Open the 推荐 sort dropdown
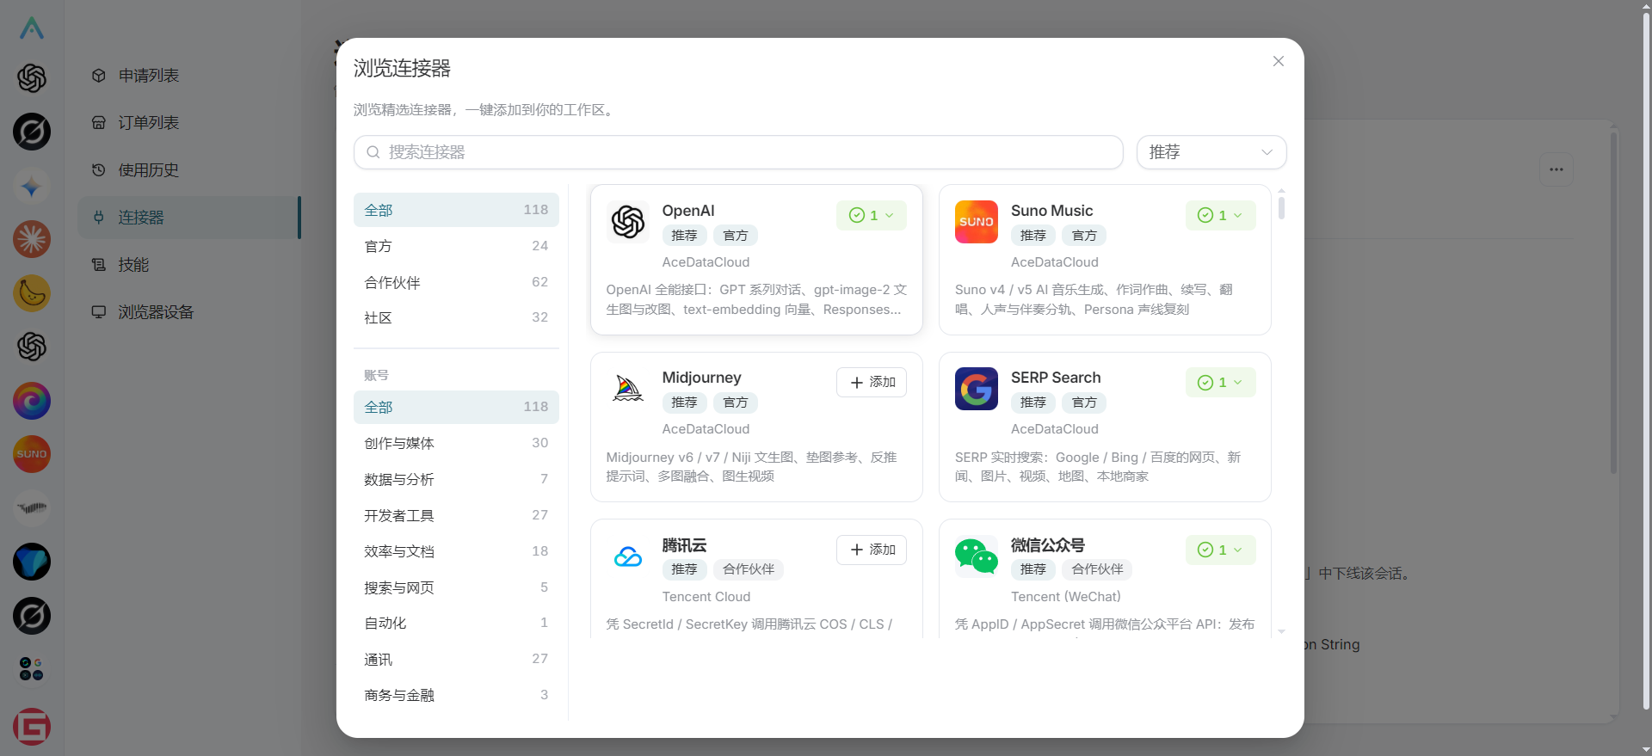This screenshot has height=756, width=1652. tap(1211, 152)
